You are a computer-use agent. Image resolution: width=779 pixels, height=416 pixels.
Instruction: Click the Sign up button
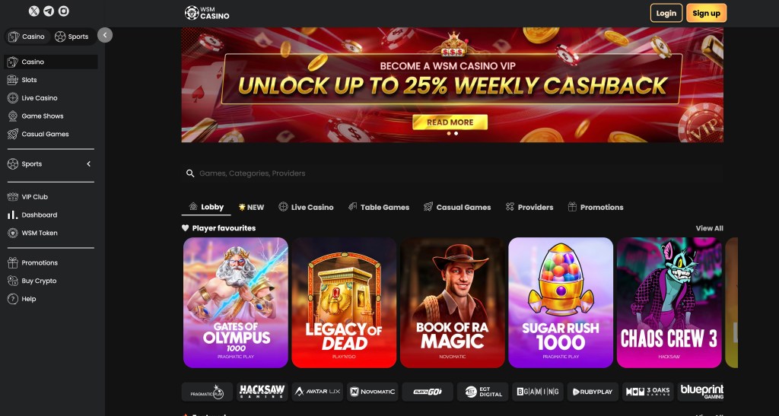[706, 14]
